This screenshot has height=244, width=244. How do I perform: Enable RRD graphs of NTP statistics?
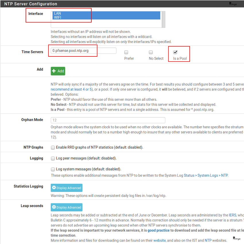(x=53, y=147)
